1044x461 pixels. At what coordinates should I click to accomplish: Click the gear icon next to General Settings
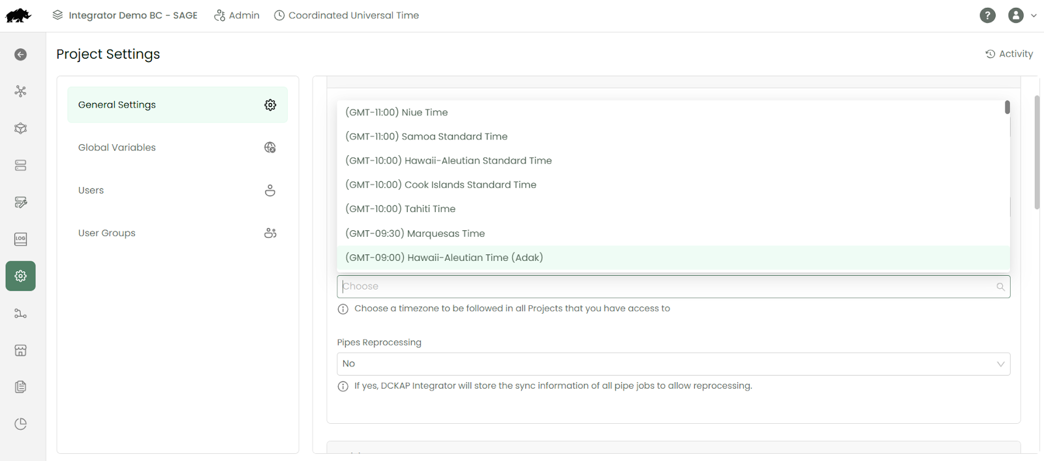click(270, 104)
